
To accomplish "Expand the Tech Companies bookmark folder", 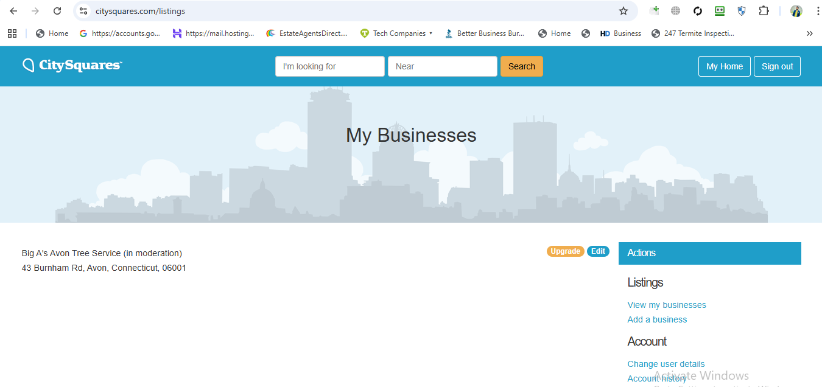I will (x=396, y=33).
